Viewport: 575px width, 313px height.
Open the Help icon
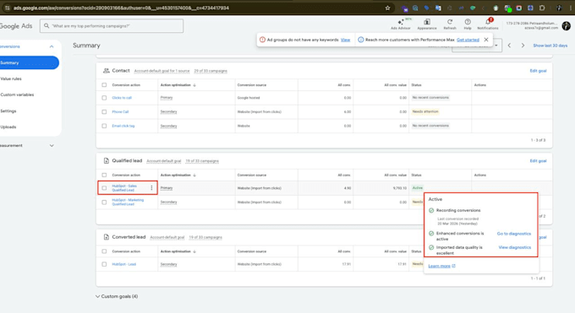point(468,24)
